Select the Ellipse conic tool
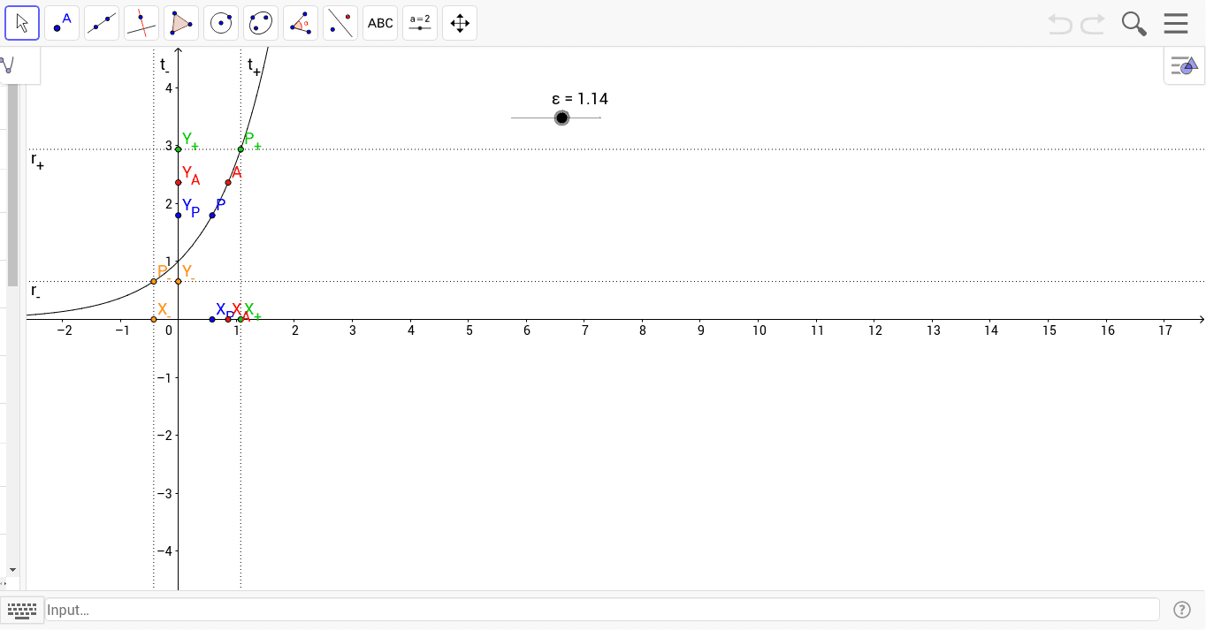This screenshot has height=630, width=1206. click(261, 23)
